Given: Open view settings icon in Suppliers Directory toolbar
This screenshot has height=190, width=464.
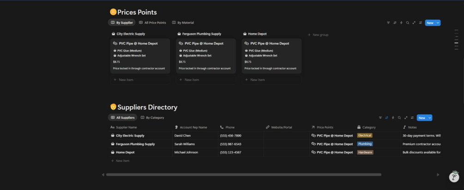Looking at the screenshot, I should (412, 118).
